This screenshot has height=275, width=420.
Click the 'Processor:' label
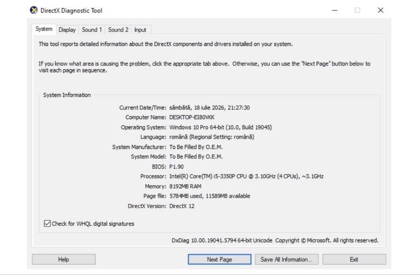pyautogui.click(x=153, y=176)
